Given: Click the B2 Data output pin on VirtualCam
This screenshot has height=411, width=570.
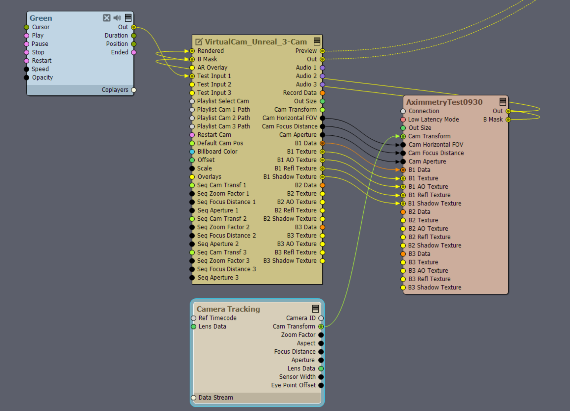Looking at the screenshot, I should [322, 185].
